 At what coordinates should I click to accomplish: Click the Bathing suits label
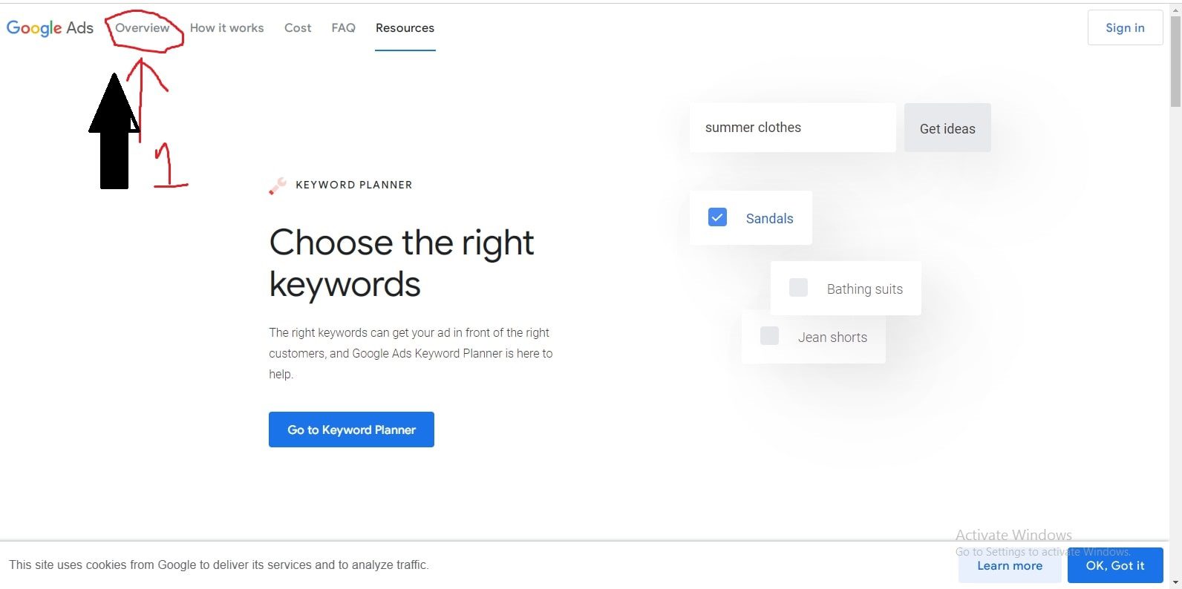click(x=865, y=289)
